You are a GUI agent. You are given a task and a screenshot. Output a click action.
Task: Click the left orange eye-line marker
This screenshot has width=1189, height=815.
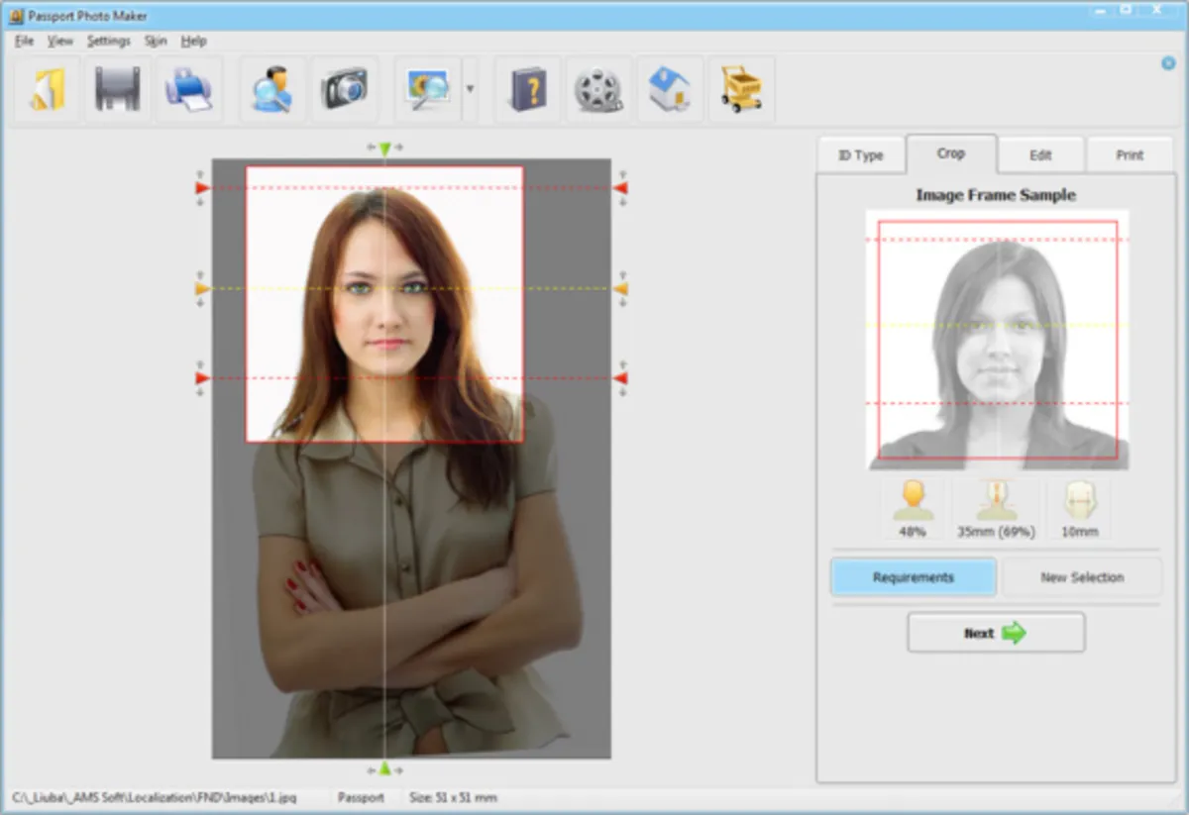coord(201,288)
